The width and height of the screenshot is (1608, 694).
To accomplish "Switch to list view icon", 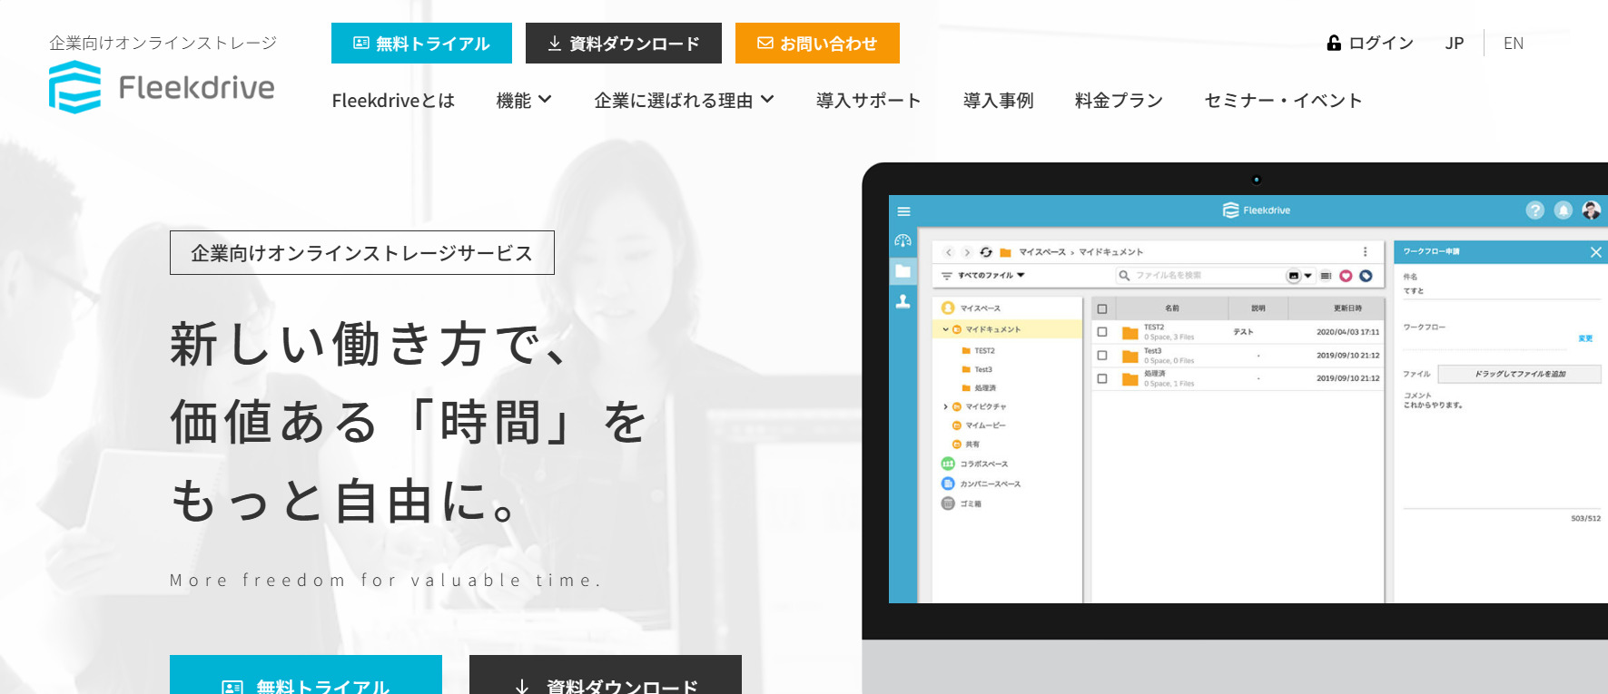I will pos(1326,276).
